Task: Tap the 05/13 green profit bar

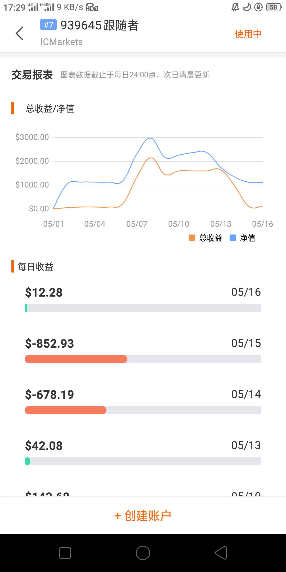Action: point(27,461)
